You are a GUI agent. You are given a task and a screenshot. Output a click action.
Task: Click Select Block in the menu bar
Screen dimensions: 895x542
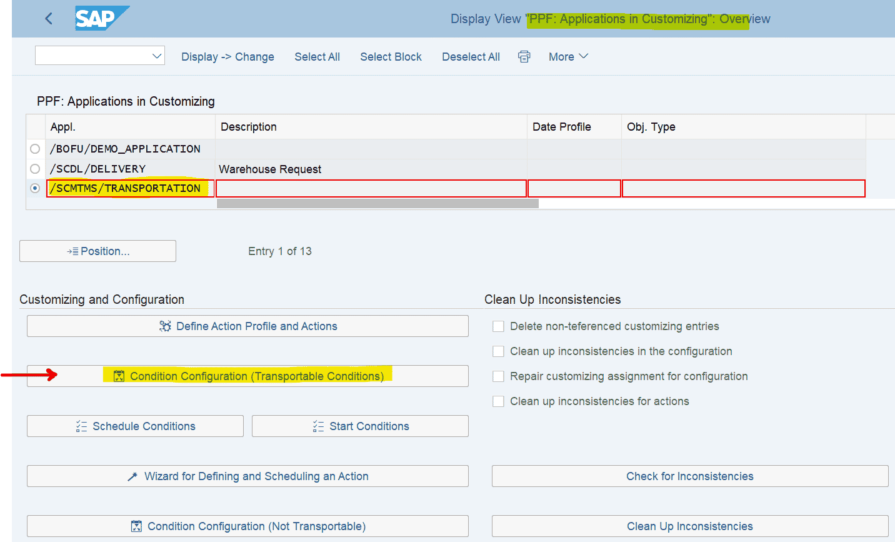(x=391, y=56)
